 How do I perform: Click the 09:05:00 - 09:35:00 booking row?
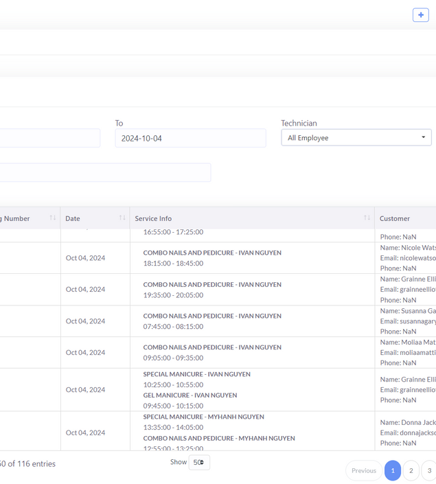click(x=173, y=358)
